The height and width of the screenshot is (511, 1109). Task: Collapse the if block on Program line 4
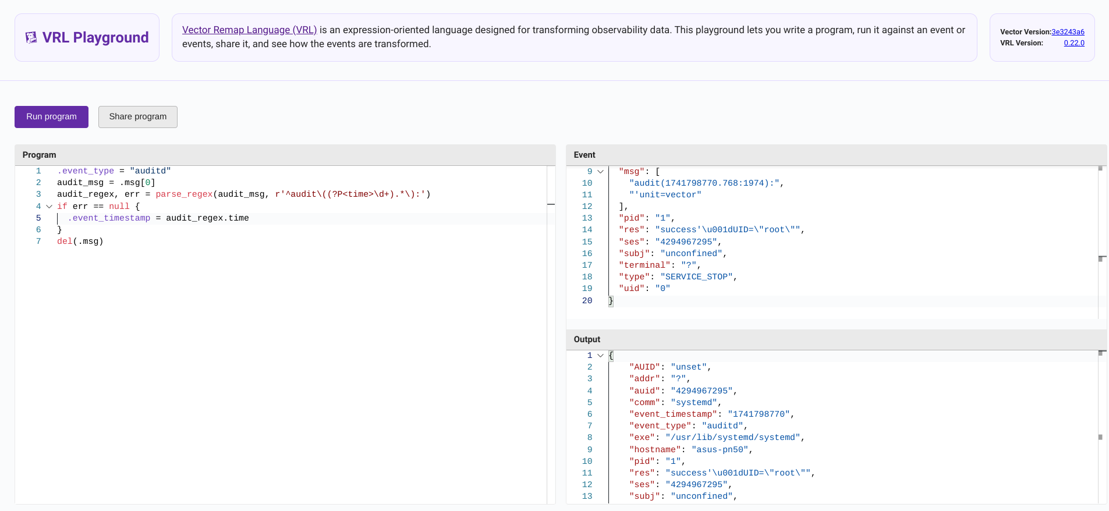49,207
